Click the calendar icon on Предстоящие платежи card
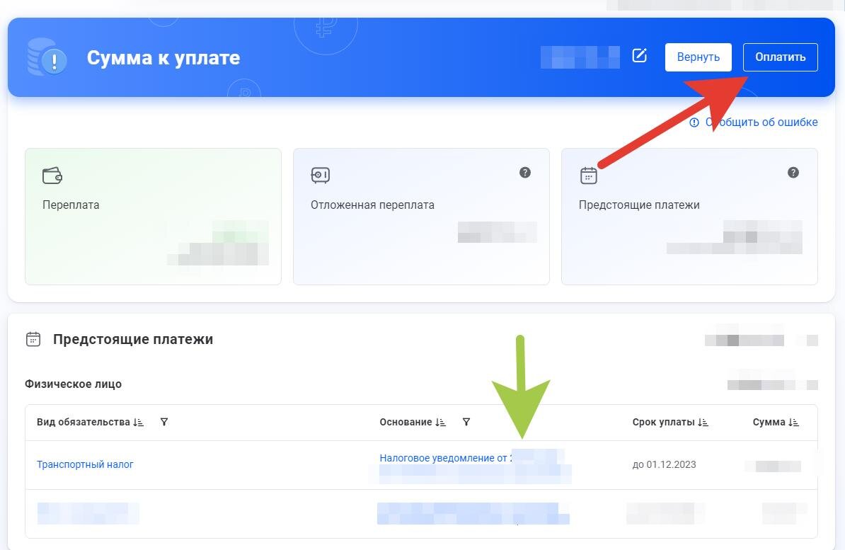Image resolution: width=845 pixels, height=550 pixels. 588,175
